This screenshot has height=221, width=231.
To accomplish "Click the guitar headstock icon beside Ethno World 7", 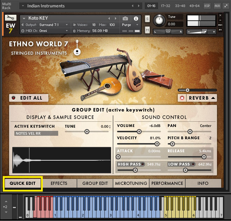I will [77, 47].
